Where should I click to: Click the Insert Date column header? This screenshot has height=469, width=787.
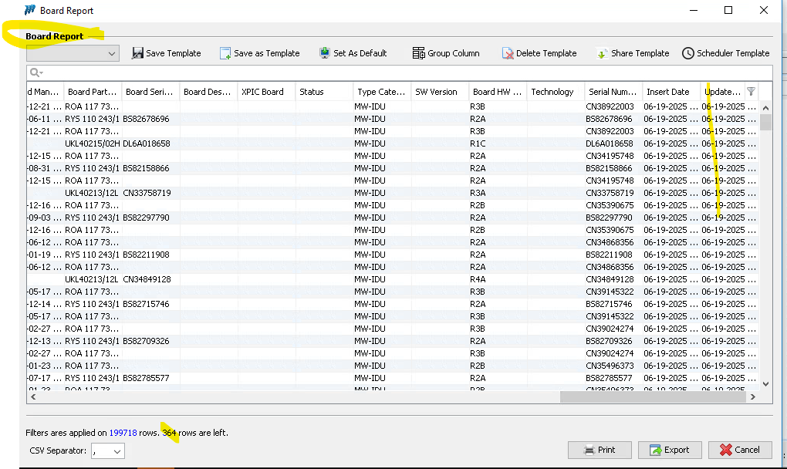668,92
